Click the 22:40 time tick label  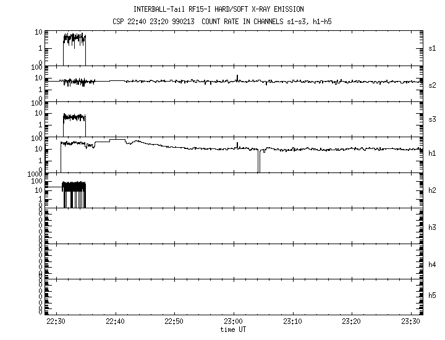116,321
